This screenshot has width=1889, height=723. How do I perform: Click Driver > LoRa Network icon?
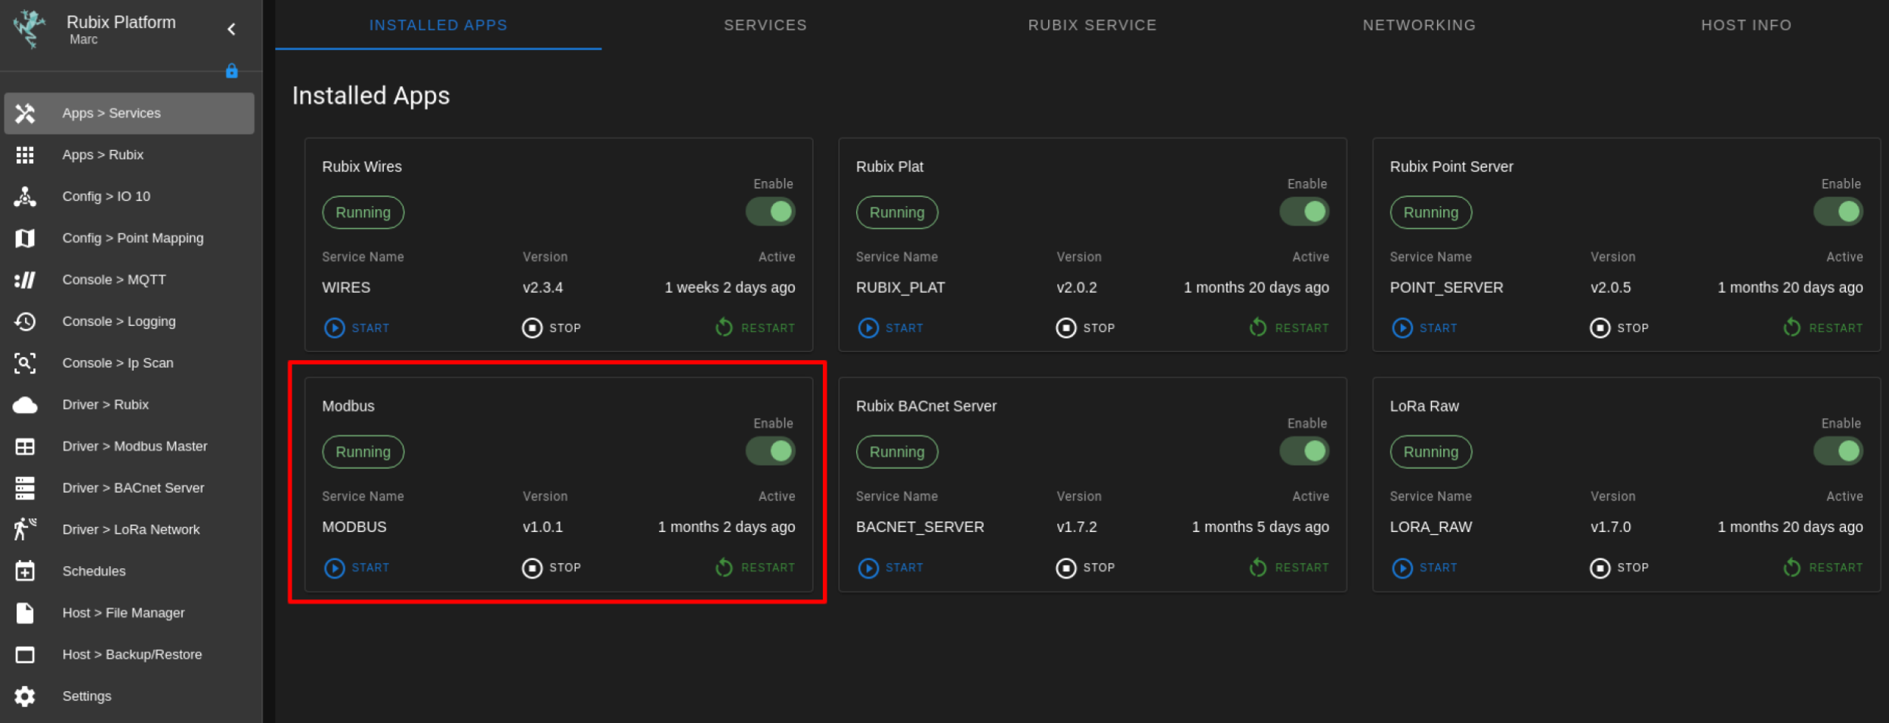pyautogui.click(x=25, y=530)
